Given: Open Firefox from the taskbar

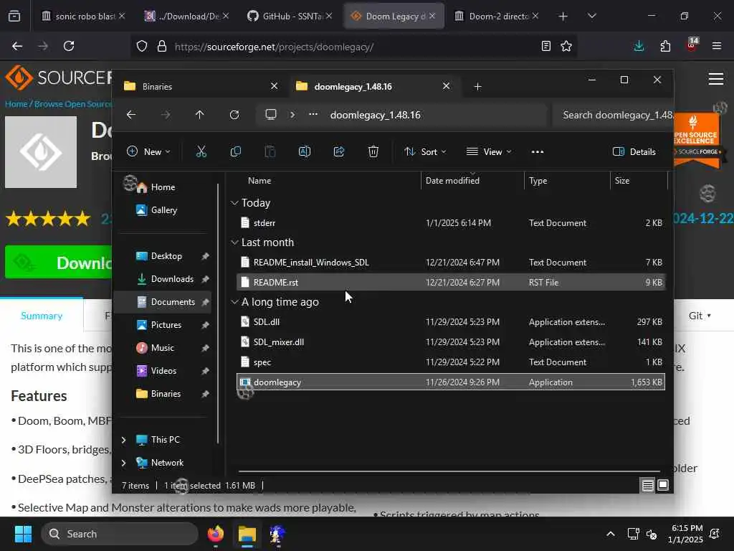Looking at the screenshot, I should tap(216, 534).
